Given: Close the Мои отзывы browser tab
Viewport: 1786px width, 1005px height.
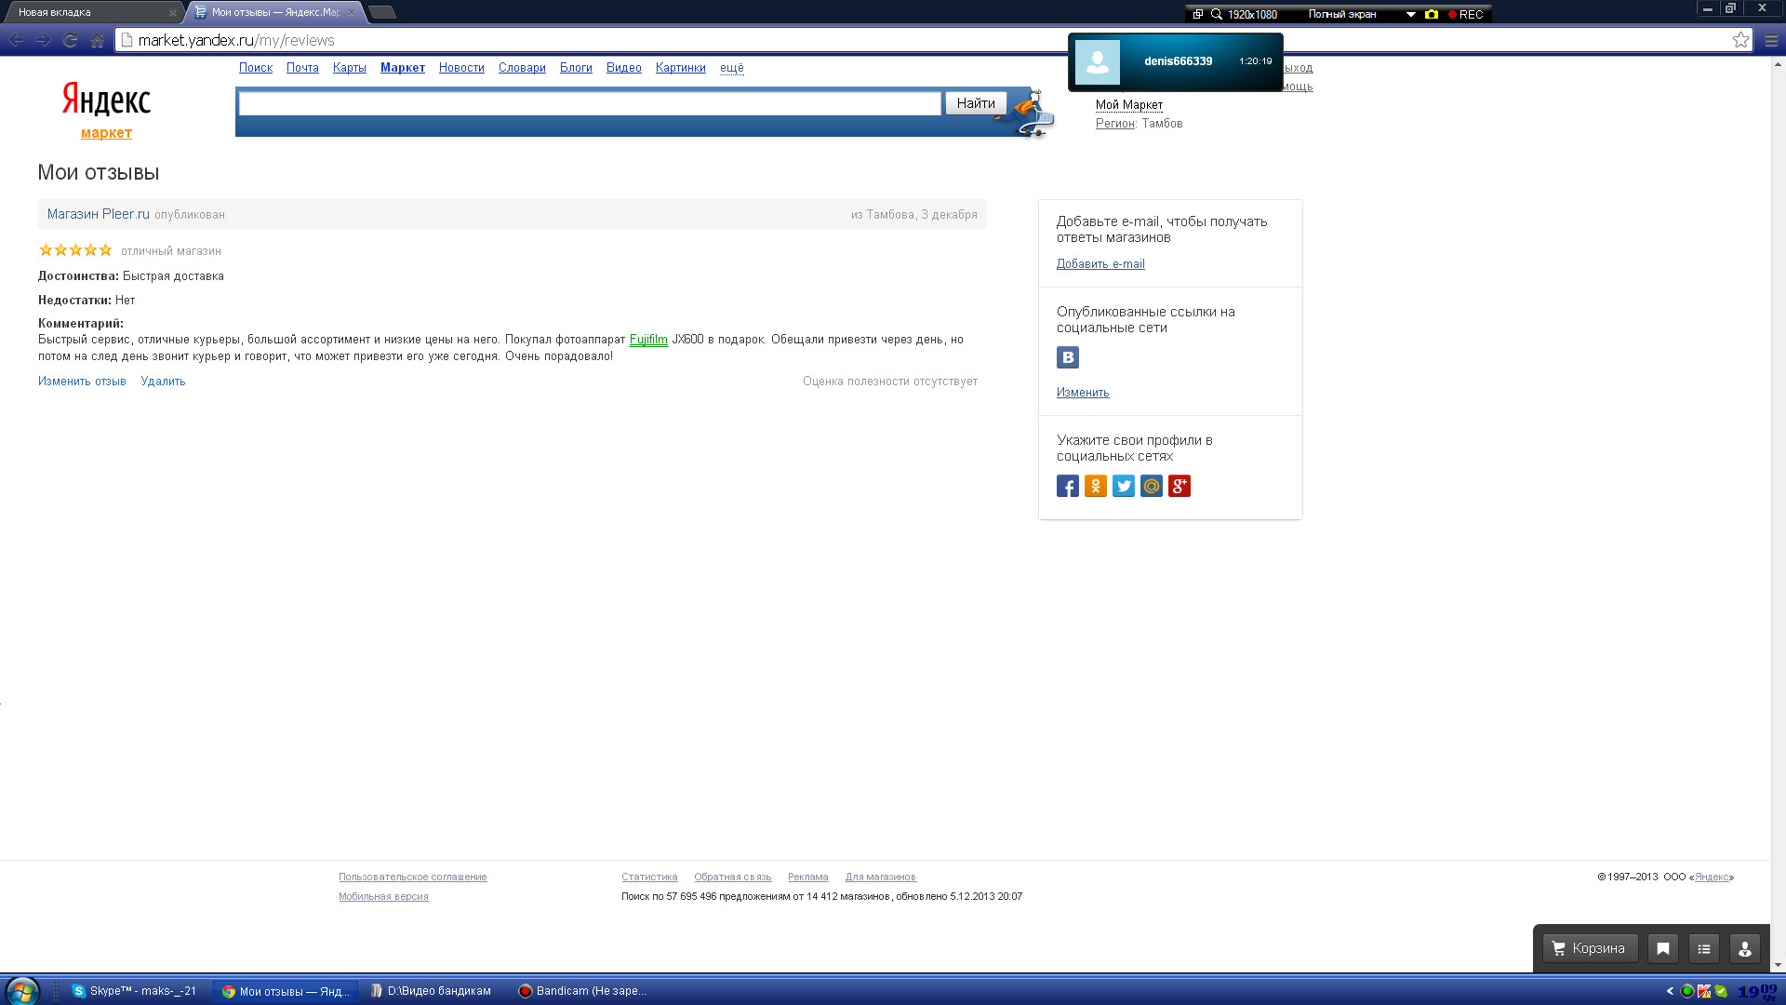Looking at the screenshot, I should [351, 12].
